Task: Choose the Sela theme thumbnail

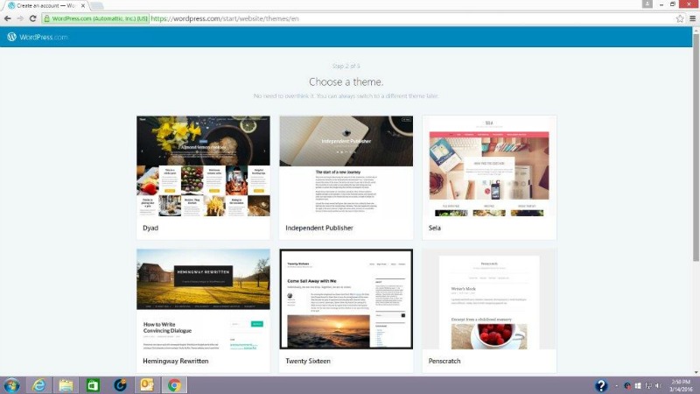Action: (489, 166)
